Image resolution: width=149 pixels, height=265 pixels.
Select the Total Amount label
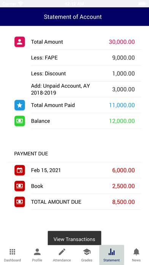(x=47, y=42)
